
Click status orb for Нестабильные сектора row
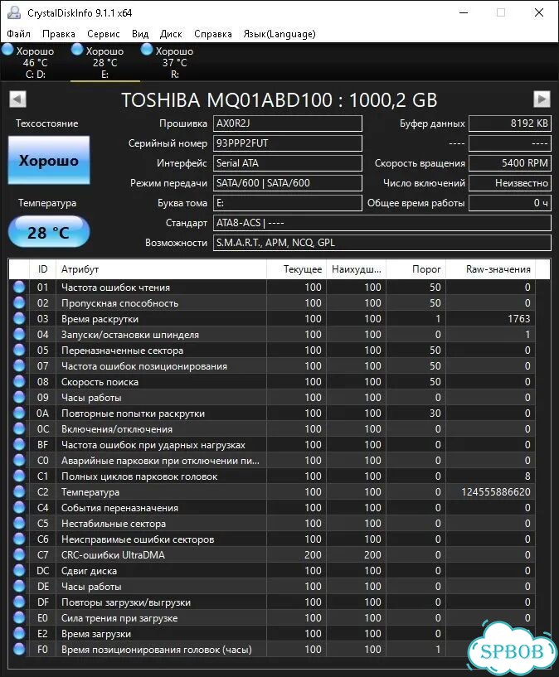click(x=19, y=524)
